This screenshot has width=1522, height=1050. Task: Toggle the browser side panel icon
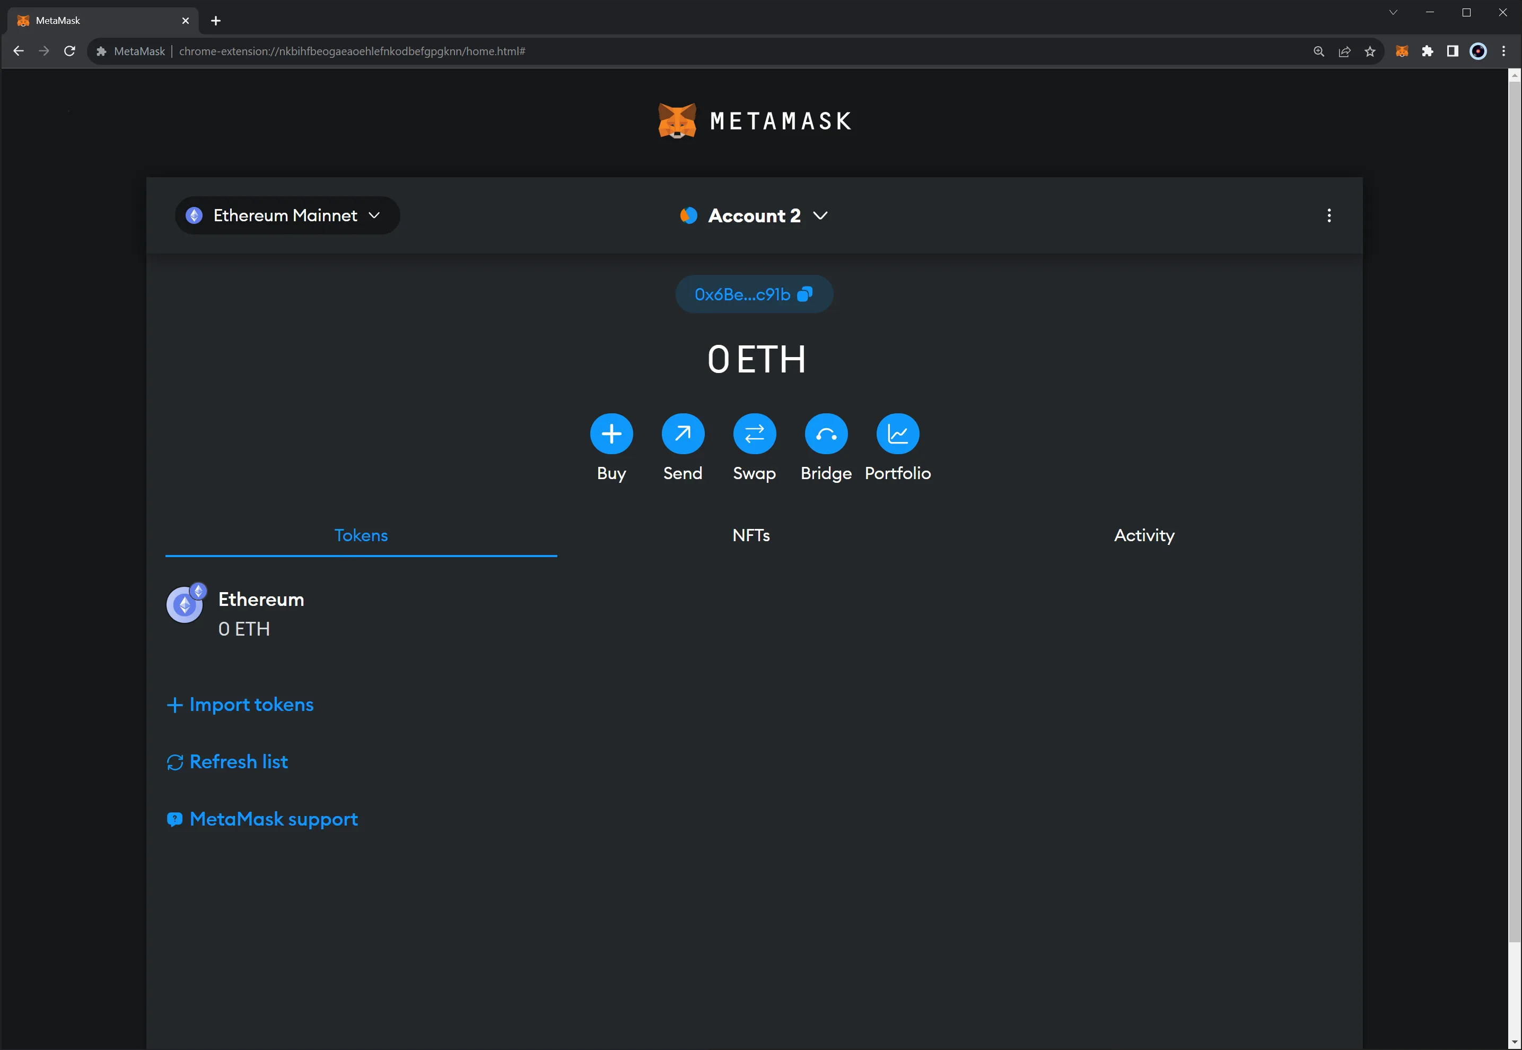[1453, 51]
